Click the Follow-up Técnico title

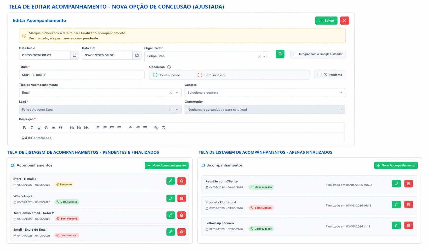point(219,223)
